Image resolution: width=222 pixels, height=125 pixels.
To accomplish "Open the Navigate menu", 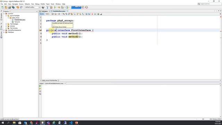I will [15, 4].
